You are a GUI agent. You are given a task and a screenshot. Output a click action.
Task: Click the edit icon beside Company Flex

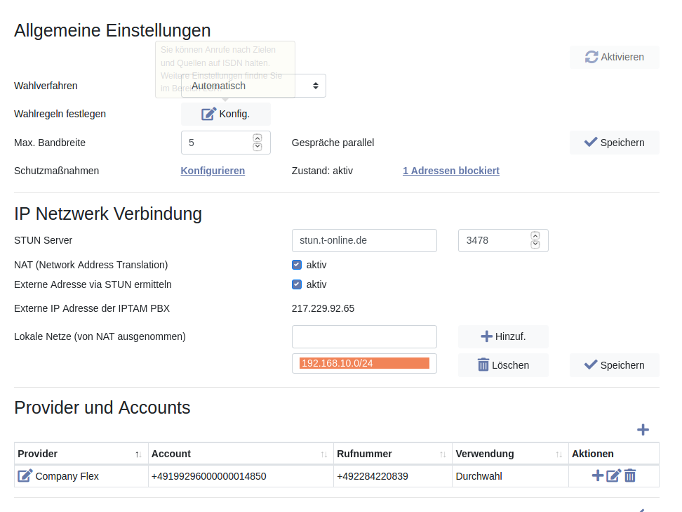pos(25,476)
